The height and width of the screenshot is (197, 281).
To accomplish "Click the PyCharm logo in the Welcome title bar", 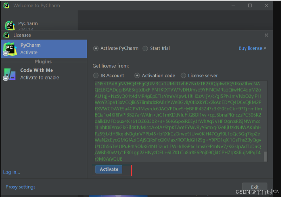I will point(6,5).
